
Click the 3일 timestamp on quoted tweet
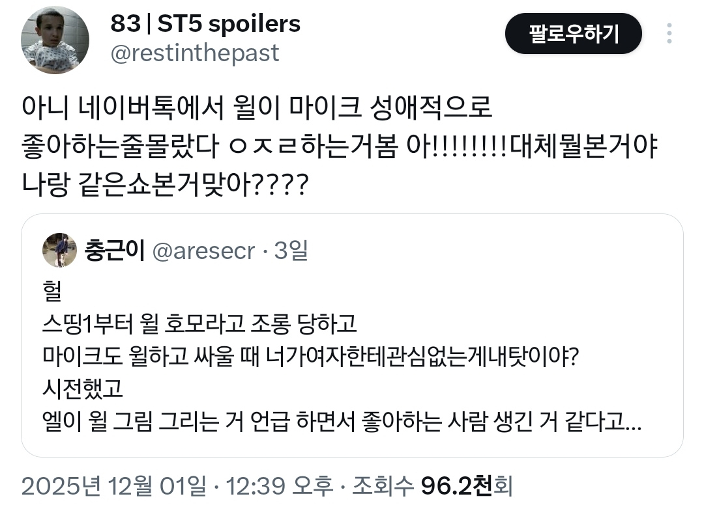click(x=291, y=251)
